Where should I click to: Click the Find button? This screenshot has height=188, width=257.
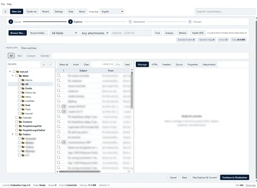(157, 33)
